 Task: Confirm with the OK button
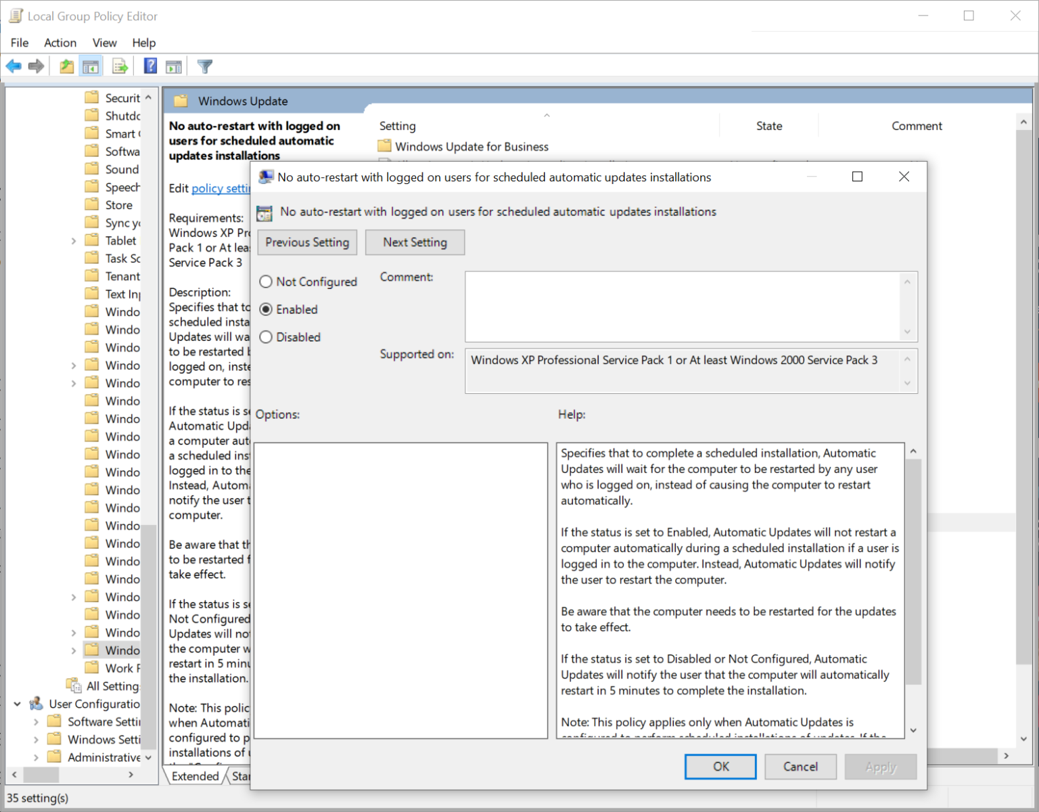720,767
